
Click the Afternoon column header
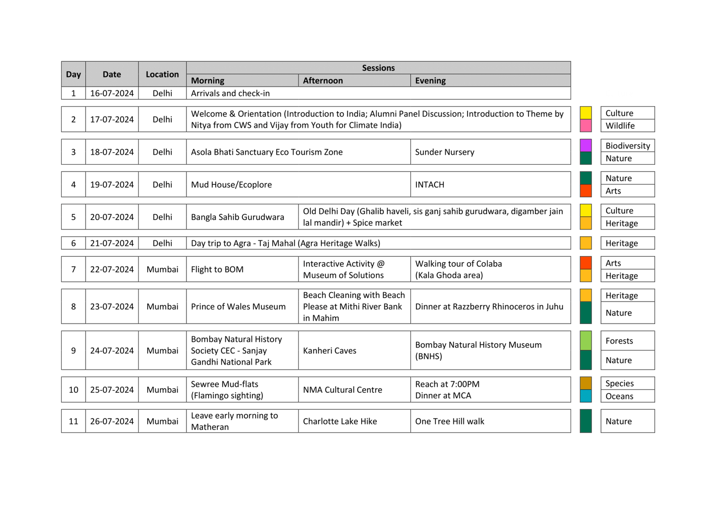[x=354, y=81]
